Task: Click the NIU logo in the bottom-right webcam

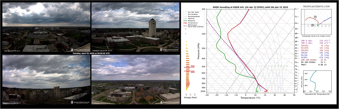Action: pyautogui.click(x=169, y=102)
